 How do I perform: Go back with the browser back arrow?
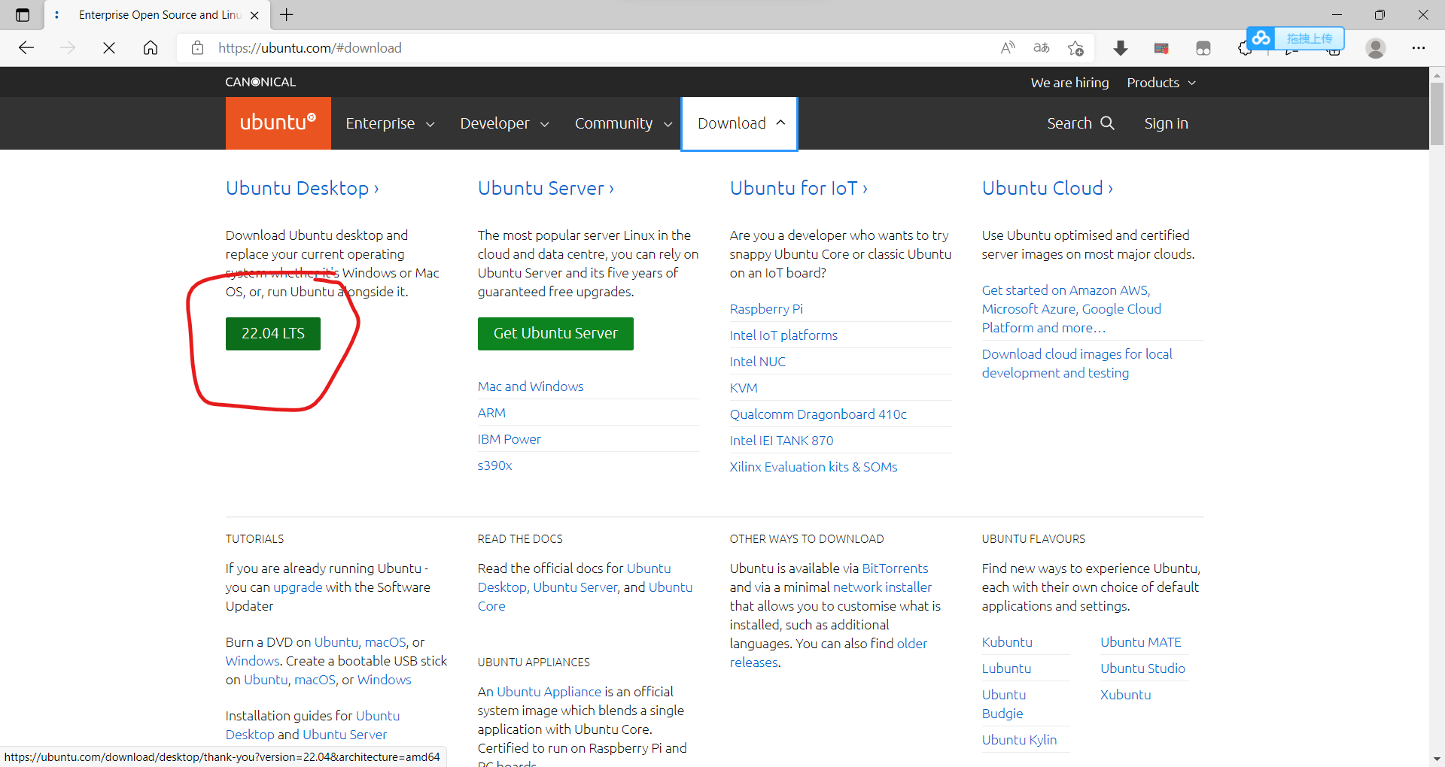click(26, 48)
